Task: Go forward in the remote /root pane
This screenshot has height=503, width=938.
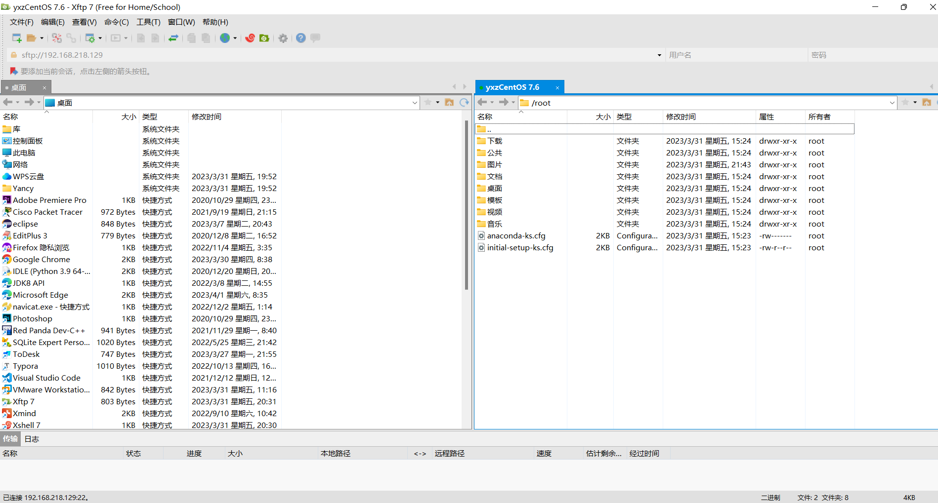Action: pos(504,102)
